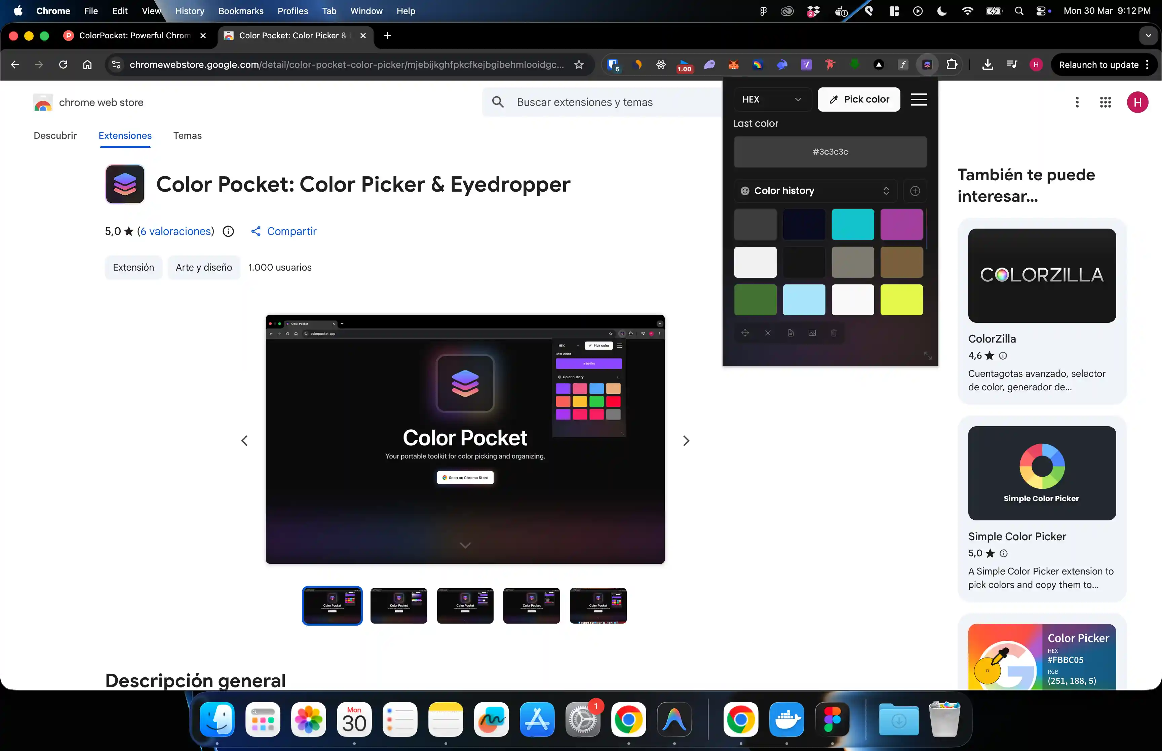Screen dimensions: 1162x751
Task: Delete color history using the trash icon
Action: coord(834,333)
